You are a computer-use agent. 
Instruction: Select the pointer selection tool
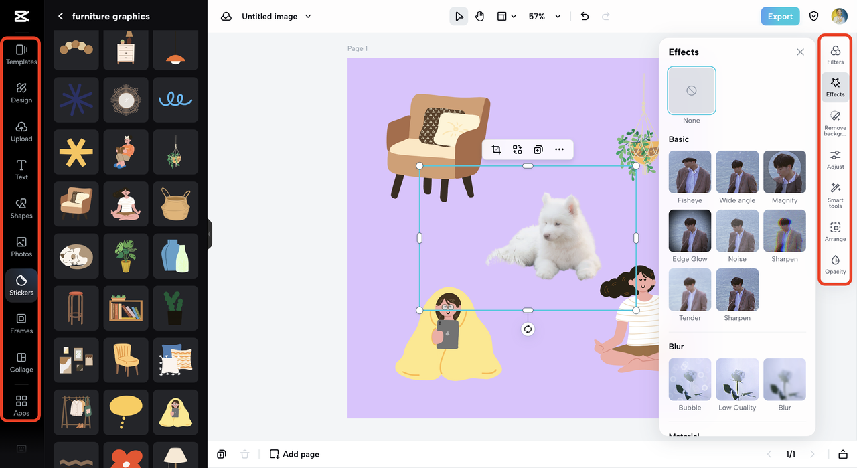click(459, 17)
